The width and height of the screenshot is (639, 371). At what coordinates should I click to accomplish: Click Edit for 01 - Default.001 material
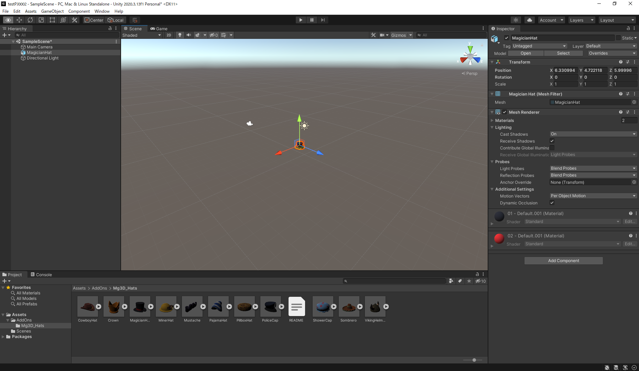tap(630, 222)
